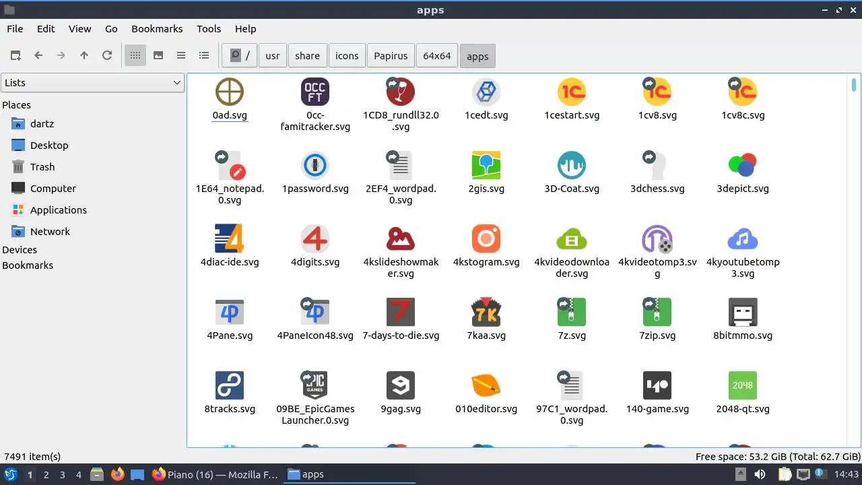The width and height of the screenshot is (862, 485).
Task: Navigate to 64x64 in path bar
Action: [437, 56]
